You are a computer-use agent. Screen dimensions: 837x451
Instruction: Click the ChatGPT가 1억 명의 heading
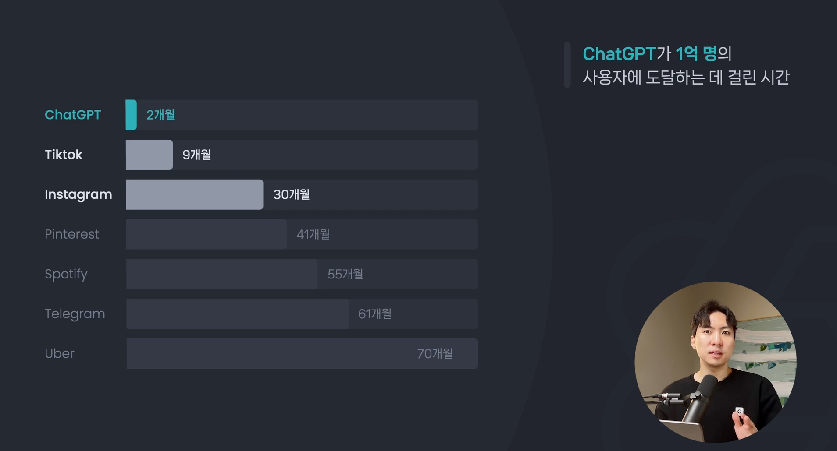[x=657, y=54]
